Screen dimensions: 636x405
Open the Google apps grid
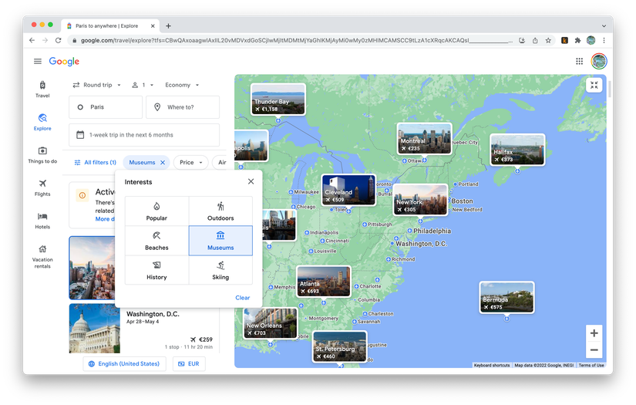[579, 62]
